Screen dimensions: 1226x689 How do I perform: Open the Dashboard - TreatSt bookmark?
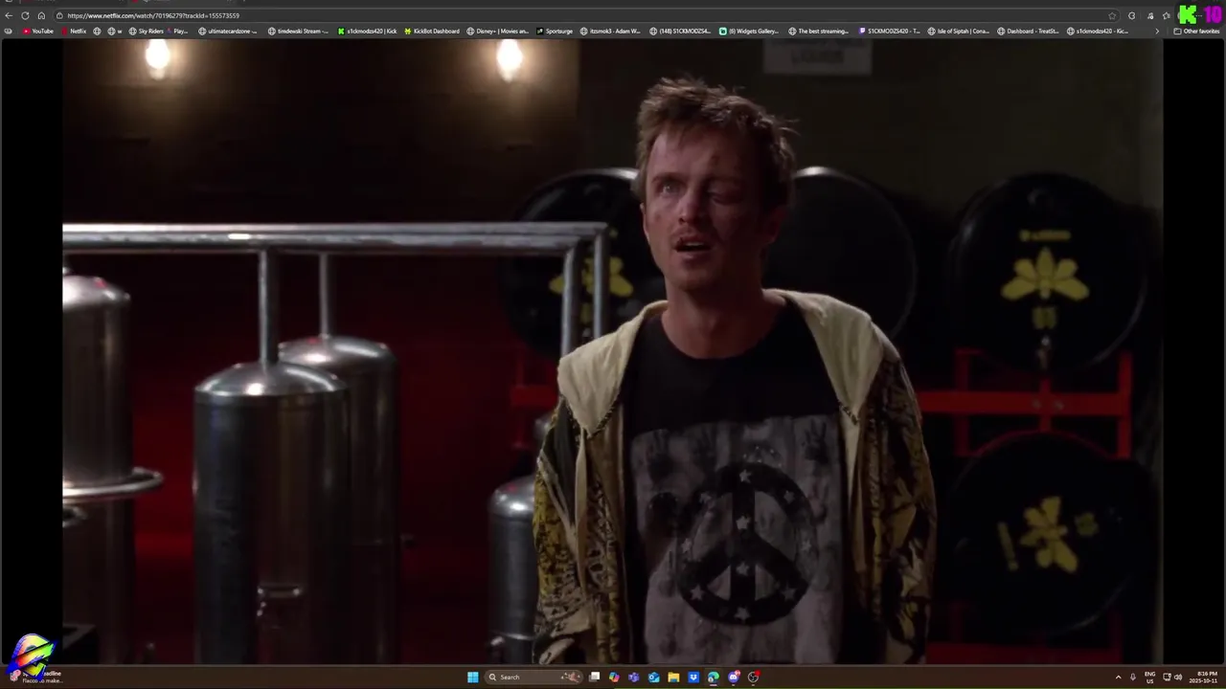(x=1028, y=31)
